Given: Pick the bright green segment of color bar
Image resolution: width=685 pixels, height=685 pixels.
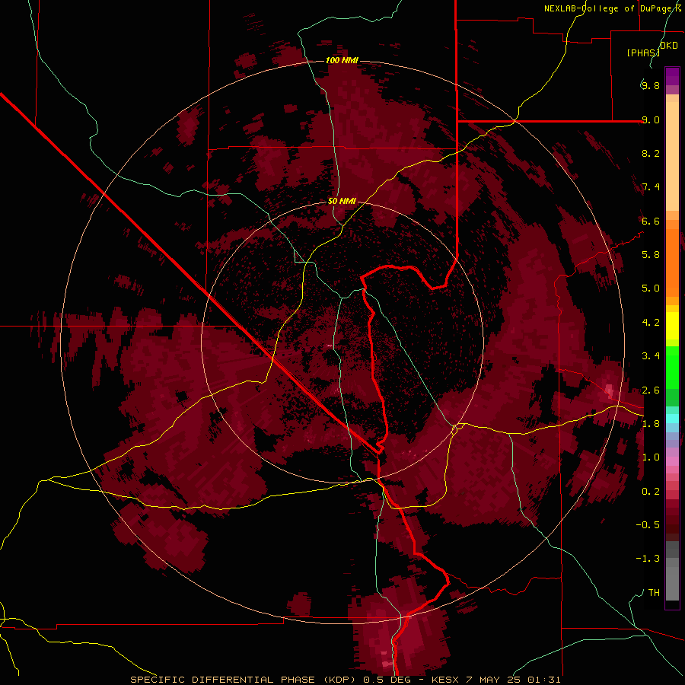Looking at the screenshot, I should click(672, 368).
